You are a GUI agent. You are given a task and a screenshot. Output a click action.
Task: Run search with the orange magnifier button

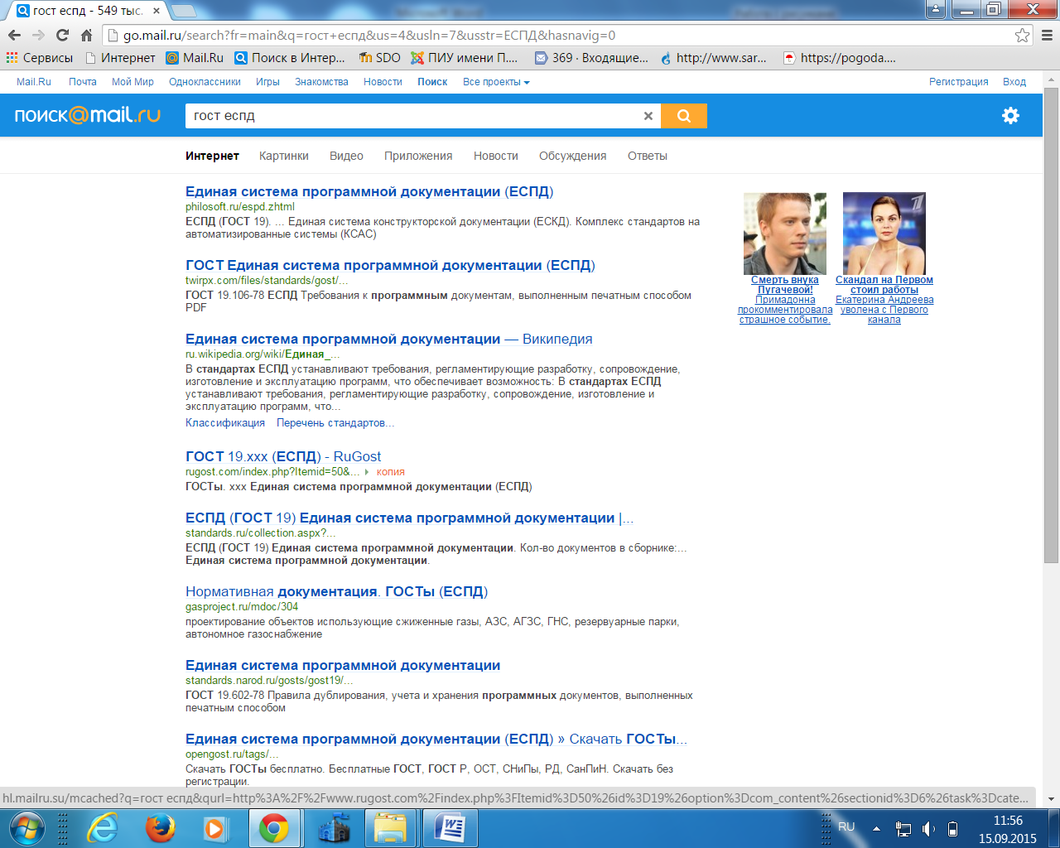click(x=684, y=116)
